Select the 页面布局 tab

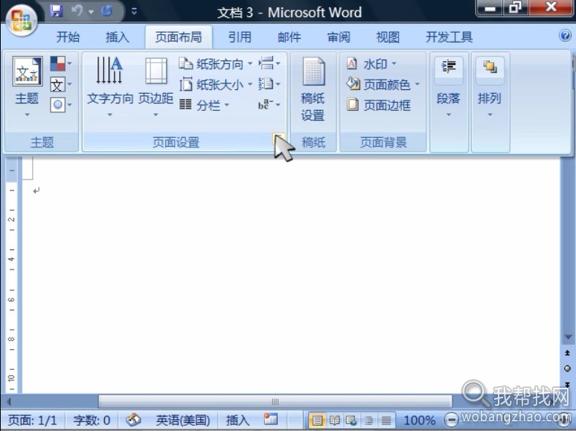(179, 37)
